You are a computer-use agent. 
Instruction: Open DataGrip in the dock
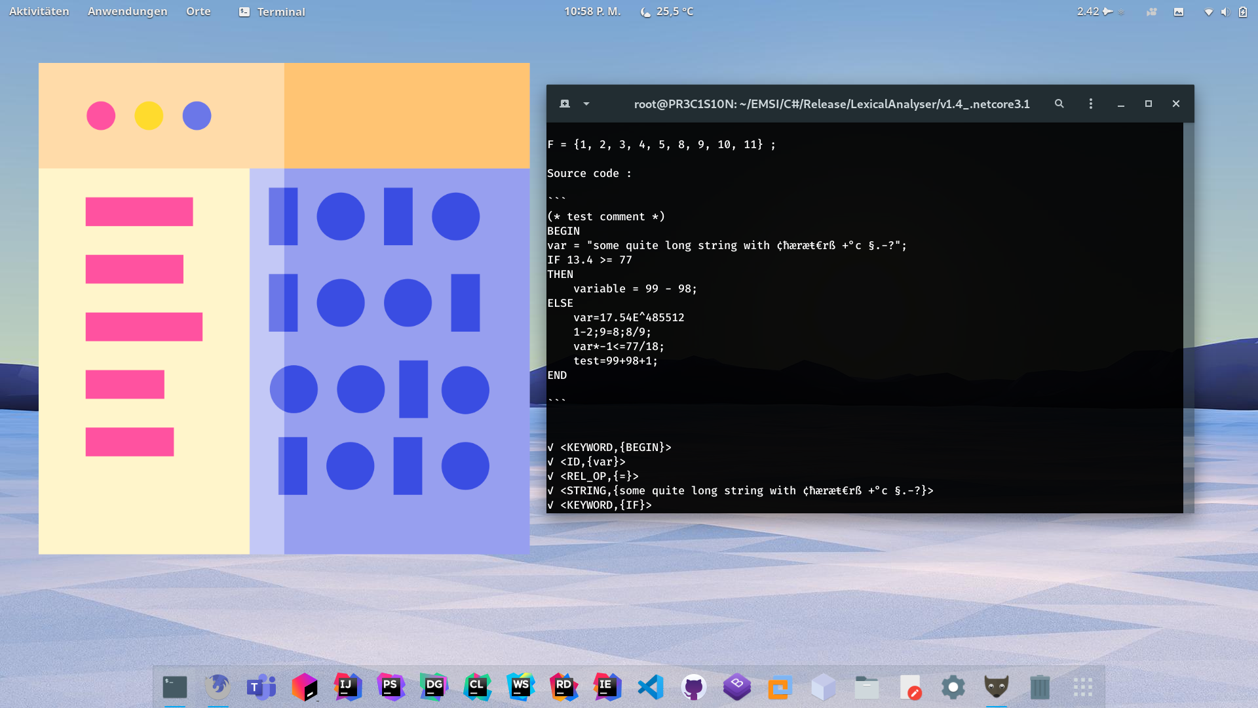434,687
